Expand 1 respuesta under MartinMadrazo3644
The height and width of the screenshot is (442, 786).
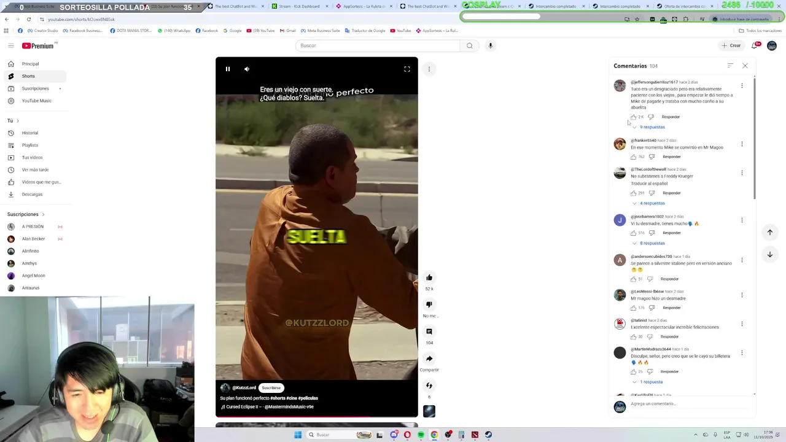point(647,382)
